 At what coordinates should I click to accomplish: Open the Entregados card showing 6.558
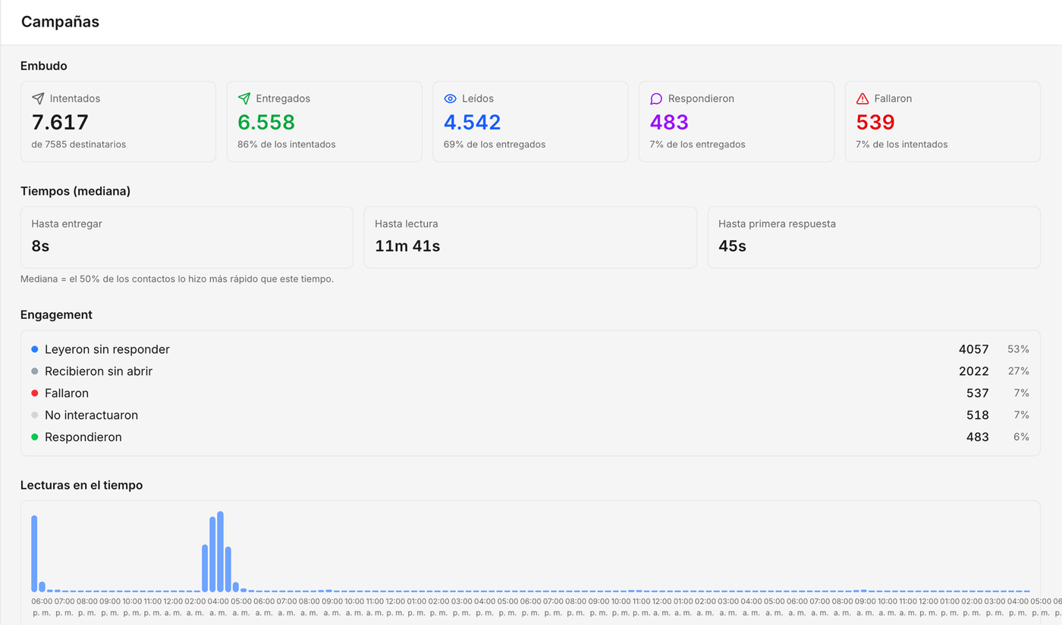[325, 121]
